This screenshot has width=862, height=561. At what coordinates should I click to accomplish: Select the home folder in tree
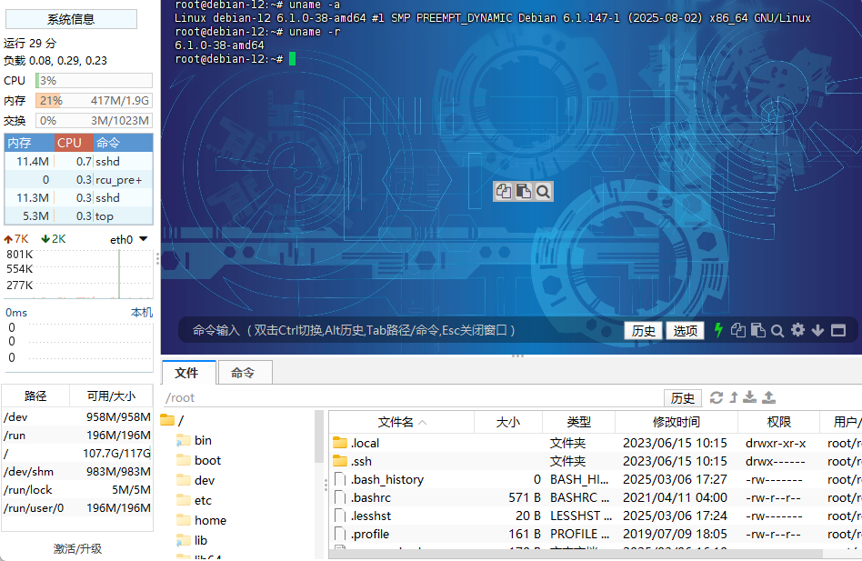[210, 520]
